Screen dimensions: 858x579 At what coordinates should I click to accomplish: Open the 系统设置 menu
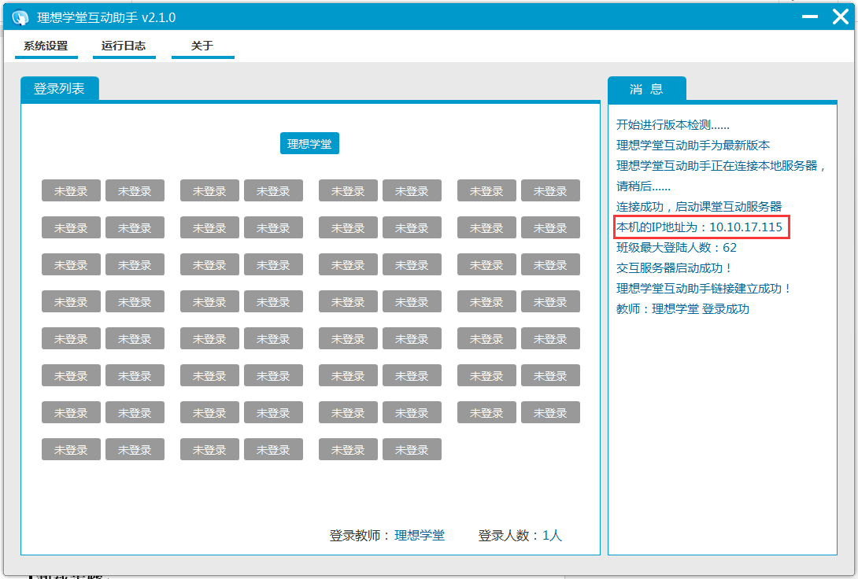[x=46, y=46]
